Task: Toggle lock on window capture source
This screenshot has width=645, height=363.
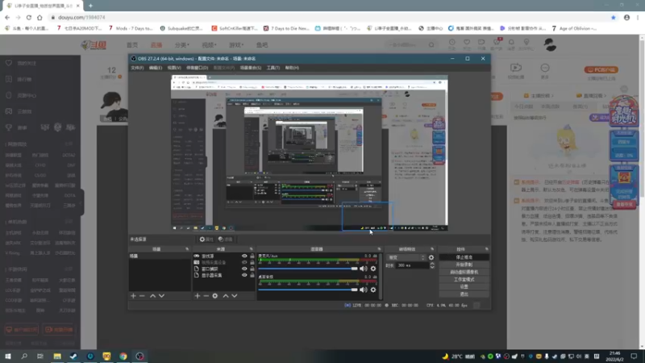Action: pos(252,269)
